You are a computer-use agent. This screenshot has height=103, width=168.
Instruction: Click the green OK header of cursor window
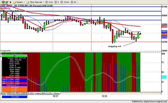pyautogui.click(x=15, y=56)
